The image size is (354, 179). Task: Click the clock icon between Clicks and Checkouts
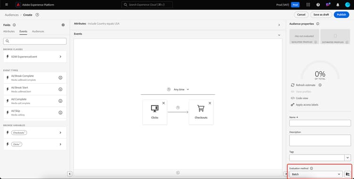coord(178,107)
